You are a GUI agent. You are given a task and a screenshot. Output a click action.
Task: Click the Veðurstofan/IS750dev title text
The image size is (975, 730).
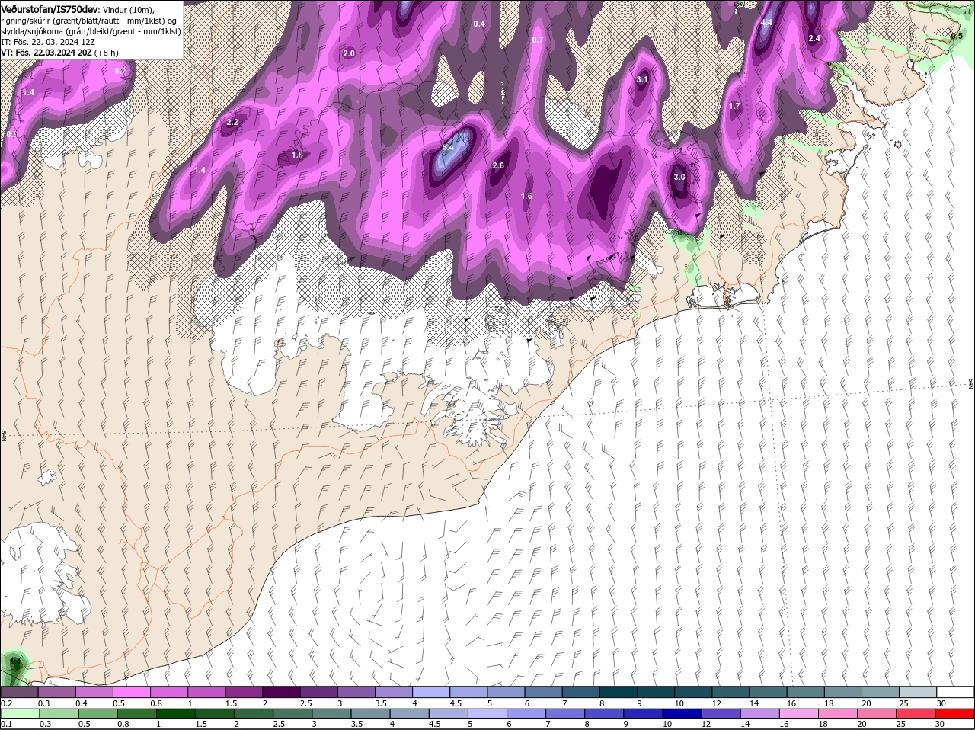50,8
